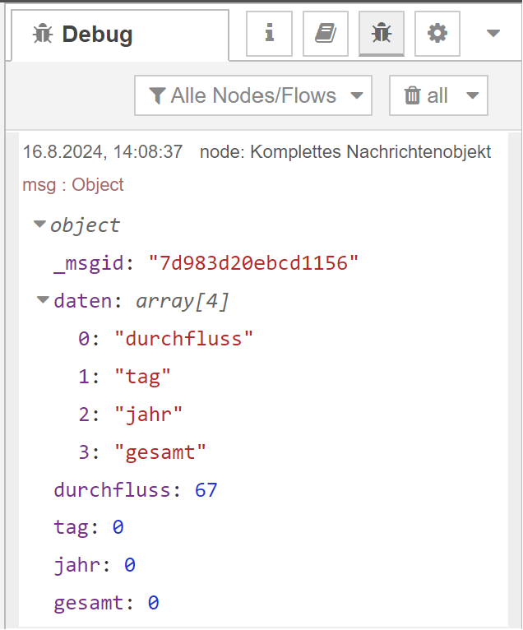Click the bug icon in Debug tab

point(42,35)
